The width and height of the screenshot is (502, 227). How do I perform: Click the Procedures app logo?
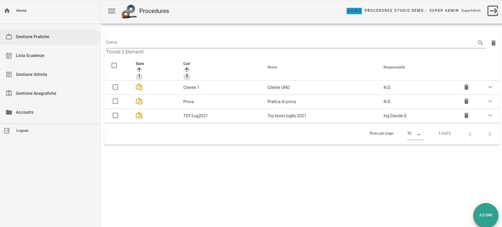click(x=129, y=11)
